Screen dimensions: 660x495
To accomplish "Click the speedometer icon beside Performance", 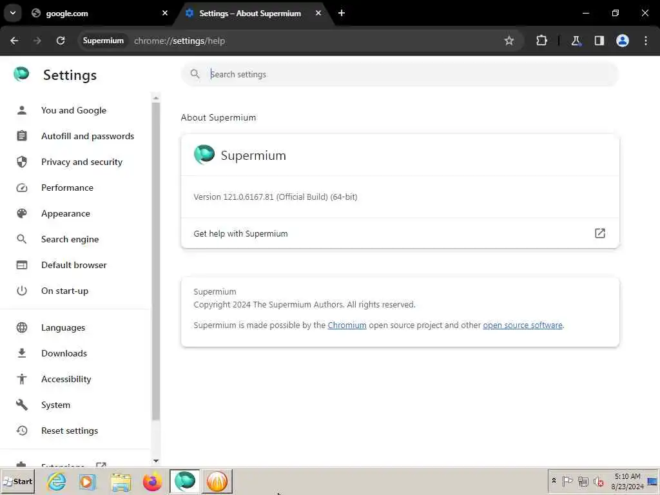I will 22,188.
